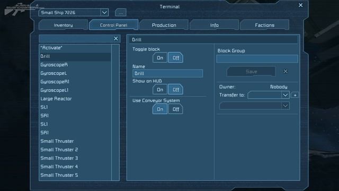Viewport: 339px width, 191px height.
Task: Turn Use Conveyor System On
Action: click(x=160, y=109)
